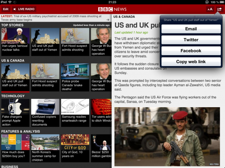Open North Korea's summer camp for children feature

point(45,148)
